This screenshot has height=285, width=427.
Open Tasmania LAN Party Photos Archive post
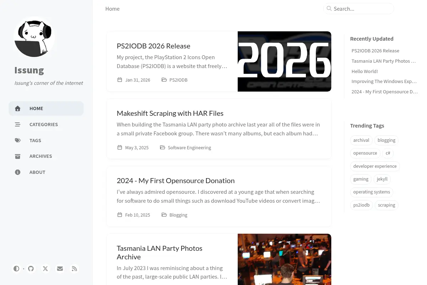tap(159, 253)
